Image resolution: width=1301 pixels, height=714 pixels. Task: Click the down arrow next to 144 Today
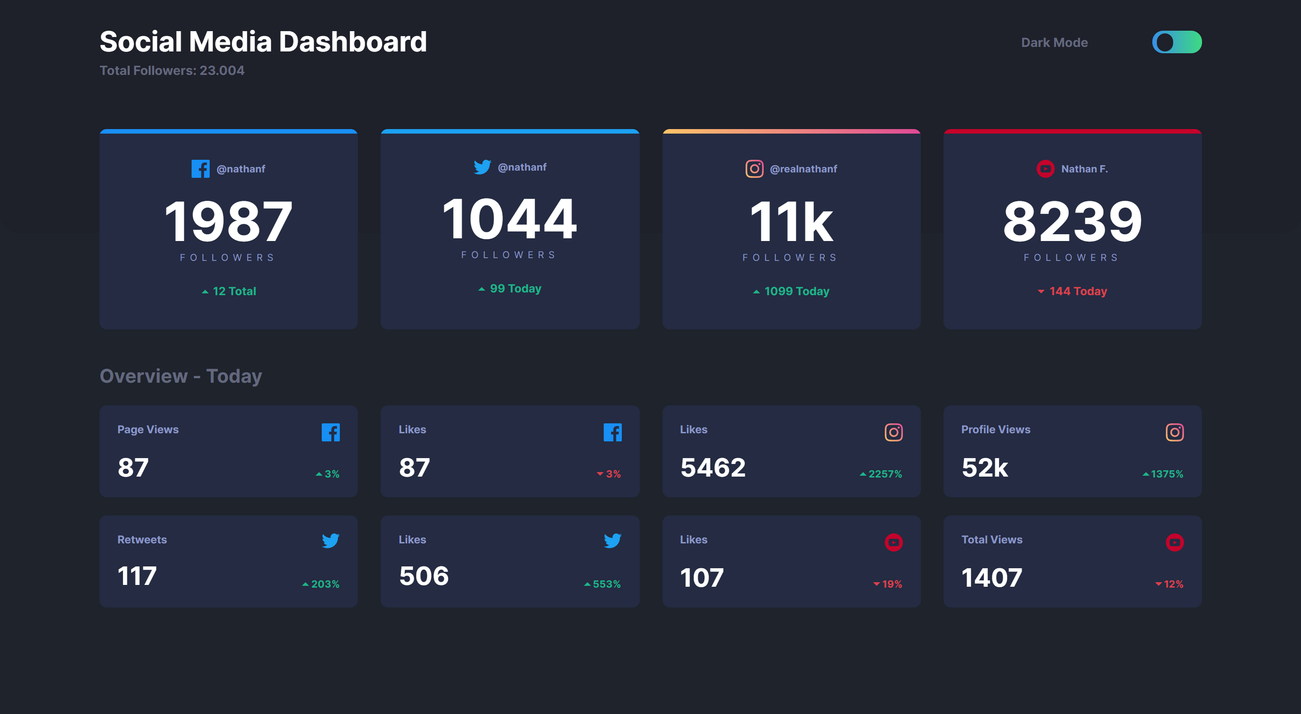point(1041,292)
